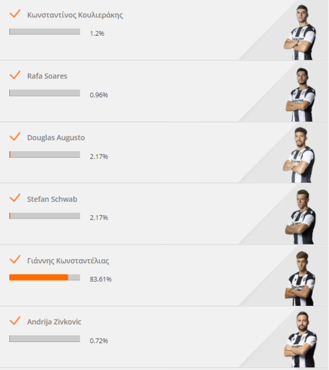
Task: Open Andrija Zivkovic's player portrait
Action: (300, 339)
